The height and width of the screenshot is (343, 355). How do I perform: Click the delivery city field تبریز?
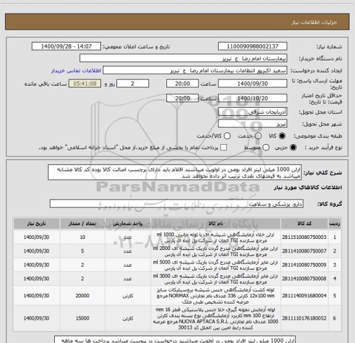(x=253, y=124)
